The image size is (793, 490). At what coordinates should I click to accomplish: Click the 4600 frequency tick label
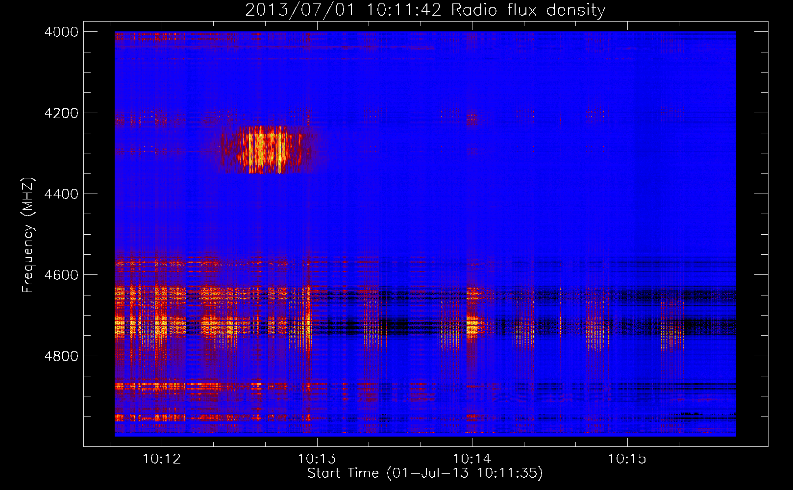pyautogui.click(x=61, y=275)
